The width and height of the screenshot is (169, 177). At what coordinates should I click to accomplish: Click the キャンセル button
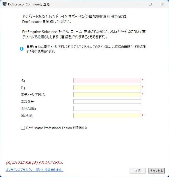[157, 171]
